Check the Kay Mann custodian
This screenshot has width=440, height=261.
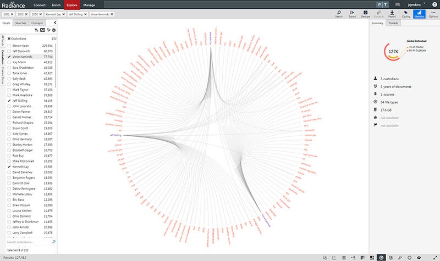pos(9,62)
